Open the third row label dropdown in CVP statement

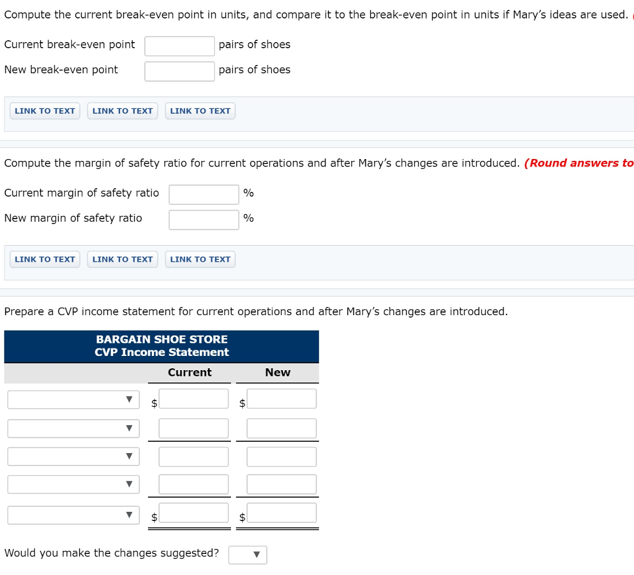click(x=73, y=457)
